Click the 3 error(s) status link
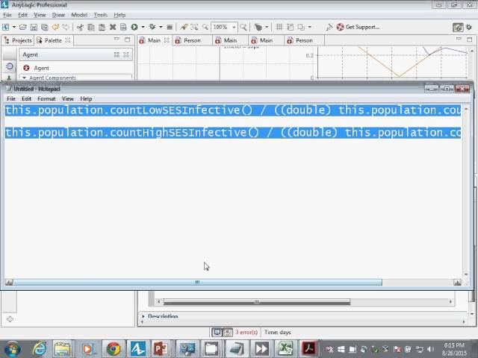This screenshot has width=478, height=358. pos(246,332)
